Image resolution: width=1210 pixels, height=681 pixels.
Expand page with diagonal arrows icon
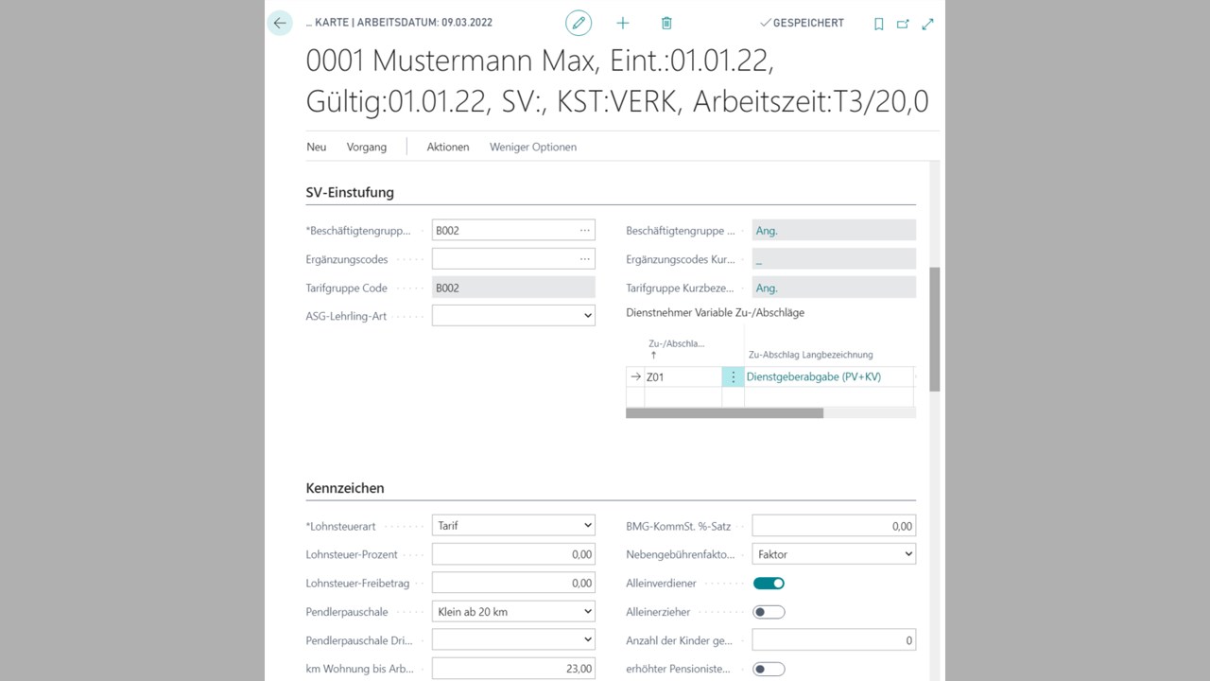(x=927, y=24)
